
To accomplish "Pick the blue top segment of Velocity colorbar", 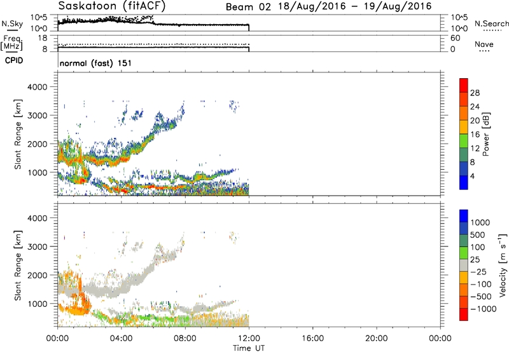I will pos(464,216).
